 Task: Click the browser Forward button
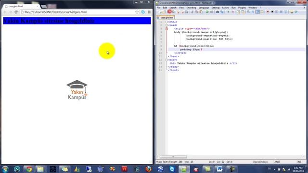pyautogui.click(x=11, y=12)
